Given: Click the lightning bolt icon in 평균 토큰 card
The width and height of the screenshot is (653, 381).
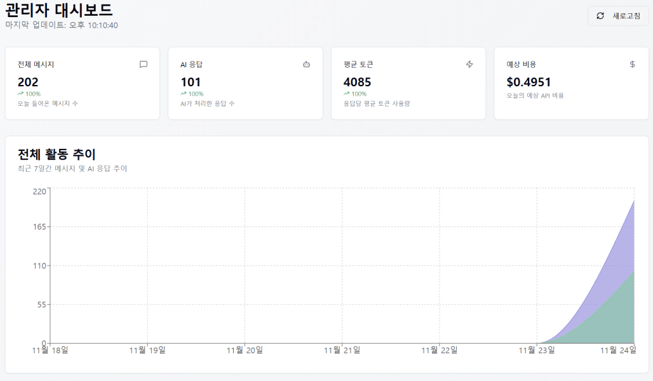Looking at the screenshot, I should (469, 64).
